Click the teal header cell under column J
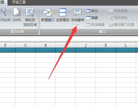This screenshot has width=138, height=106. (86, 50)
